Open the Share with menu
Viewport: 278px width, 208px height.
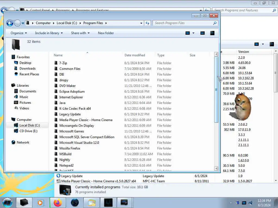(x=80, y=33)
